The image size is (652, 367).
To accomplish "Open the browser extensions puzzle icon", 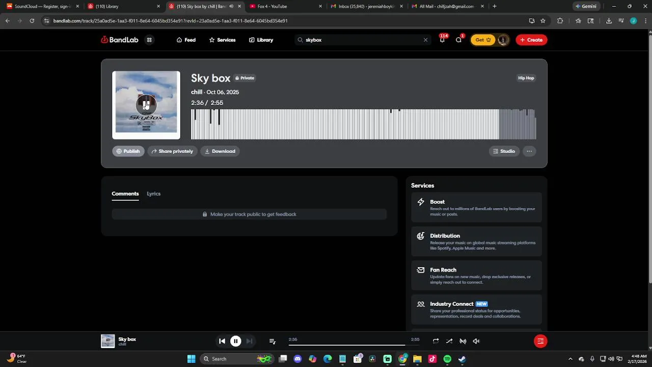I will (x=560, y=21).
